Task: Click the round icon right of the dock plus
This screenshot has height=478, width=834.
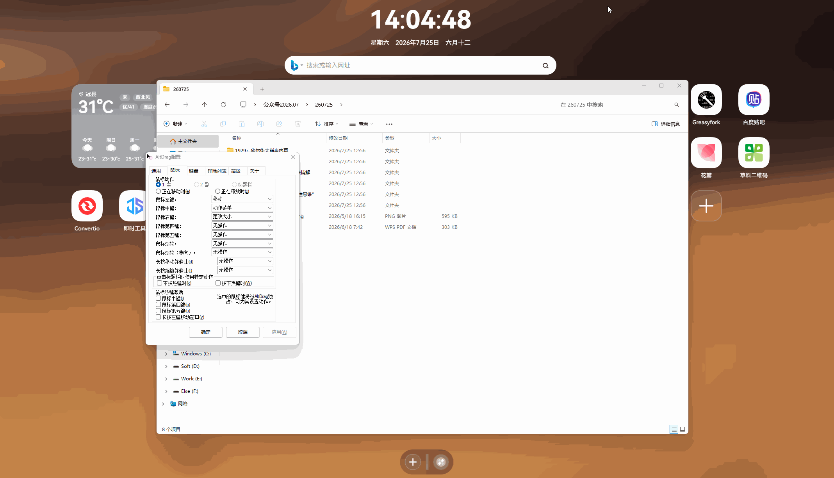Action: pyautogui.click(x=441, y=462)
